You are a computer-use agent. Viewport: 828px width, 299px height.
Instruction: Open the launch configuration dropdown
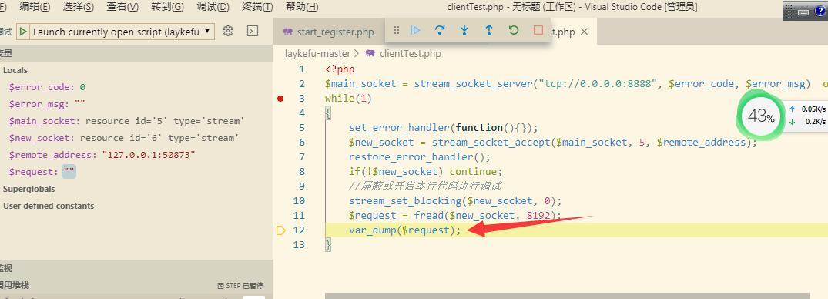pos(122,32)
